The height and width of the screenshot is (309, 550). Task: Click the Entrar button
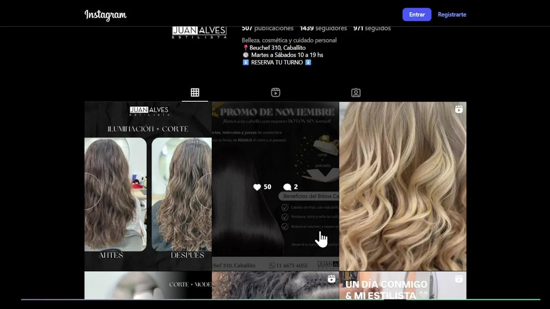[x=417, y=15]
